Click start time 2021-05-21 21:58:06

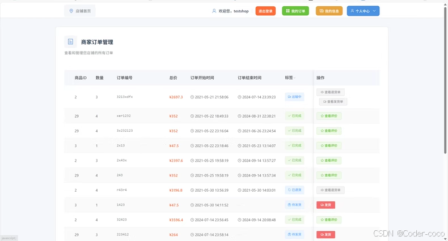pos(209,97)
